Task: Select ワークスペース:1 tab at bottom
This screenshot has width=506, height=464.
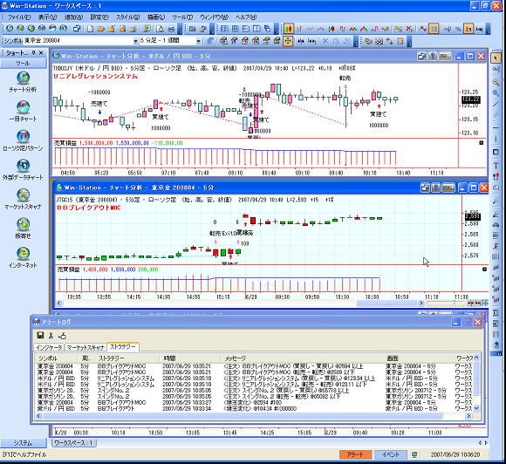Action: (73, 443)
